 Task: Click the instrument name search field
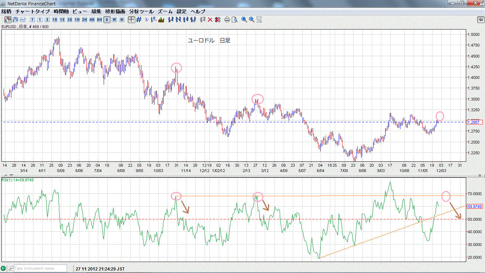click(x=40, y=268)
